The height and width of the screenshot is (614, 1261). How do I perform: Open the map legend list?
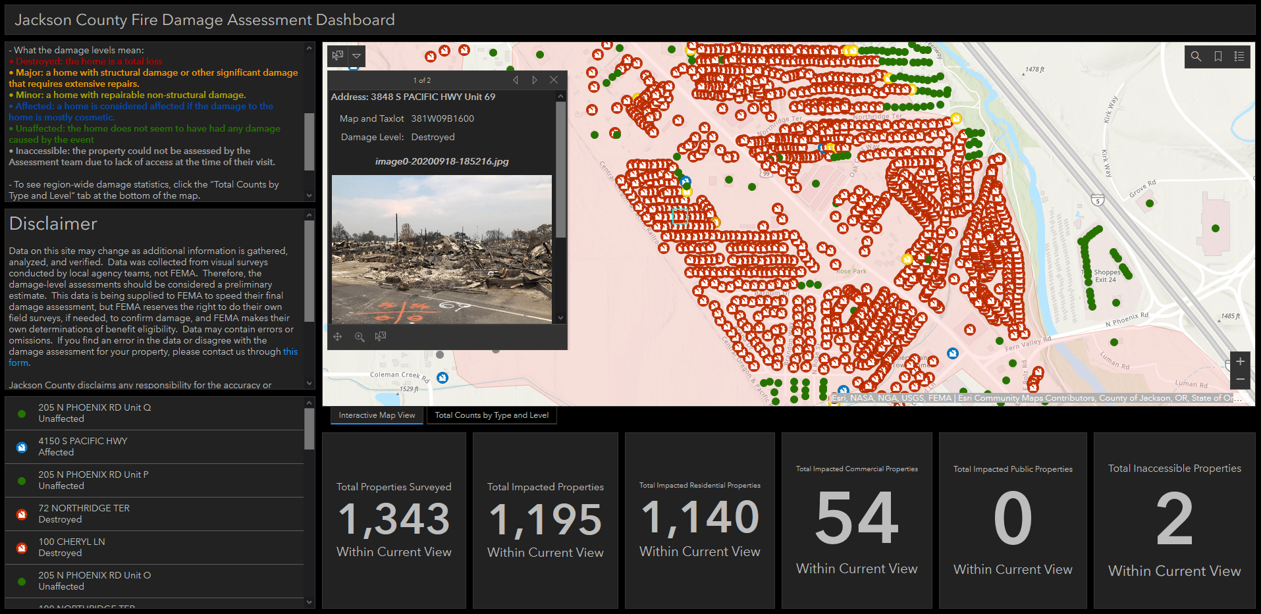[1239, 57]
